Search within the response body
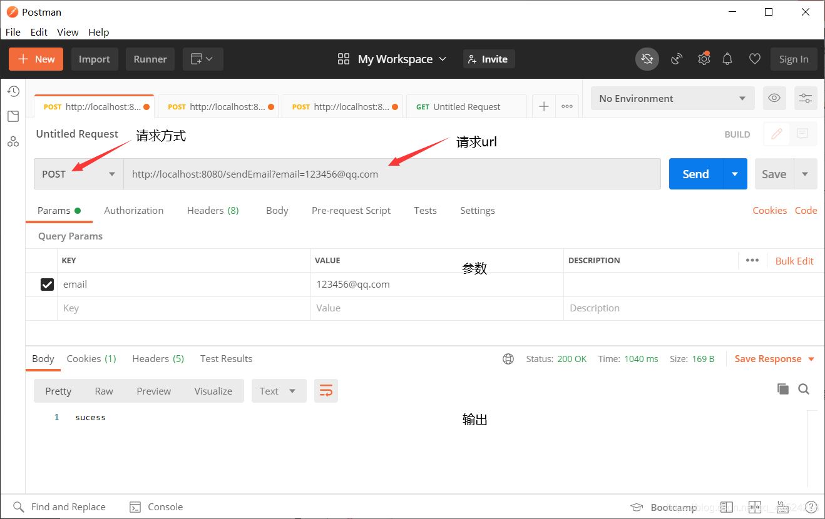The width and height of the screenshot is (825, 519). (x=804, y=390)
